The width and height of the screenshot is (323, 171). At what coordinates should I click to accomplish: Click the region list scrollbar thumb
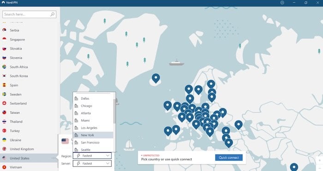click(114, 111)
